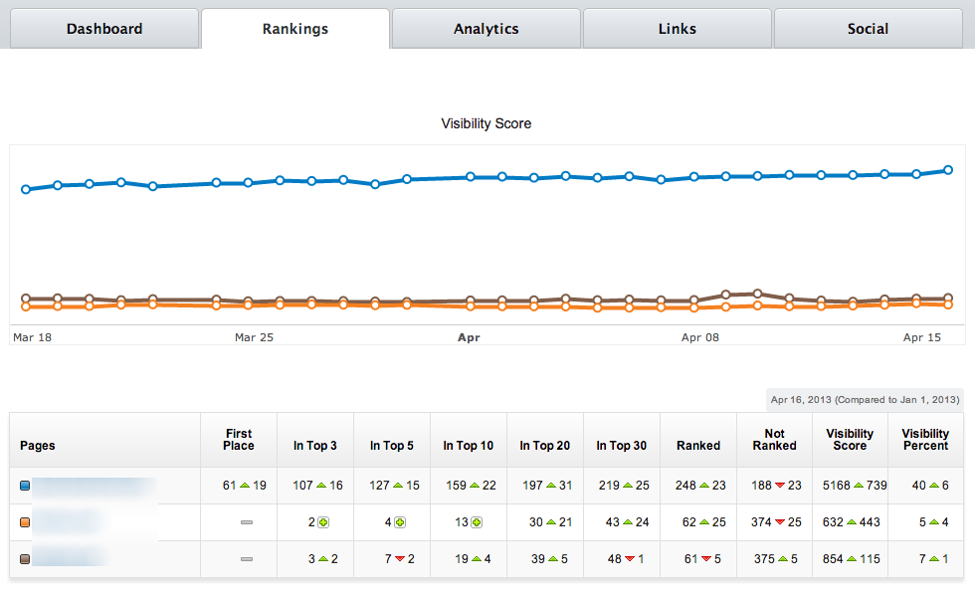Image resolution: width=975 pixels, height=600 pixels.
Task: Sort by Not Ranked column header
Action: (775, 440)
